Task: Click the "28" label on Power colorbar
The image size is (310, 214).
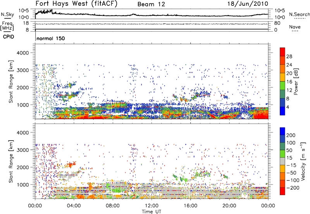Action: 289,56
